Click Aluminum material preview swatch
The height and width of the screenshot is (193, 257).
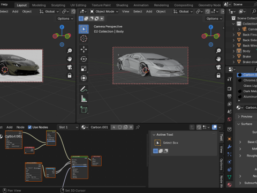point(240,96)
